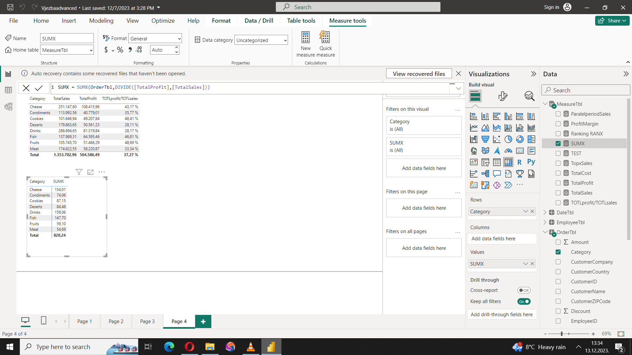Select the Gauge visual

(x=508, y=151)
